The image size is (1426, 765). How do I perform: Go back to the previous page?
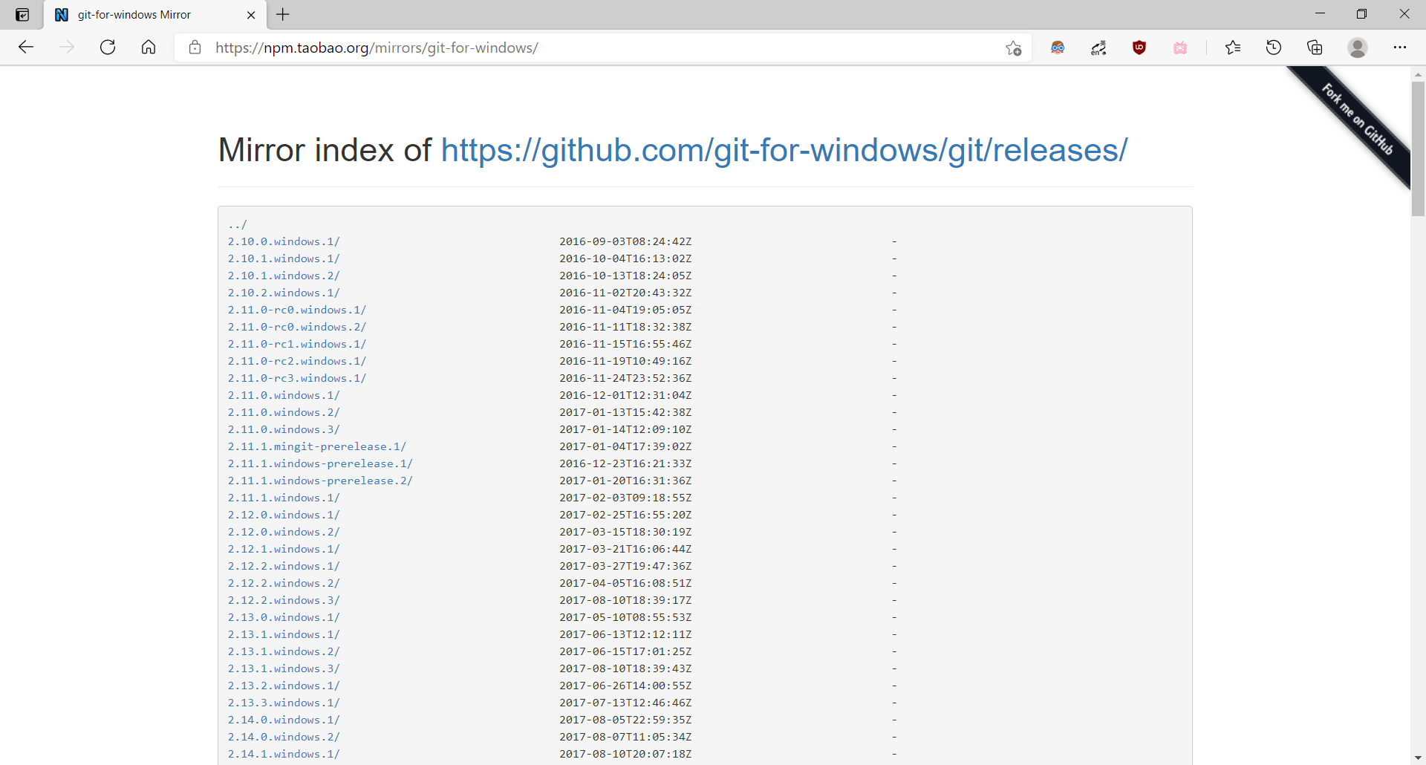point(26,47)
